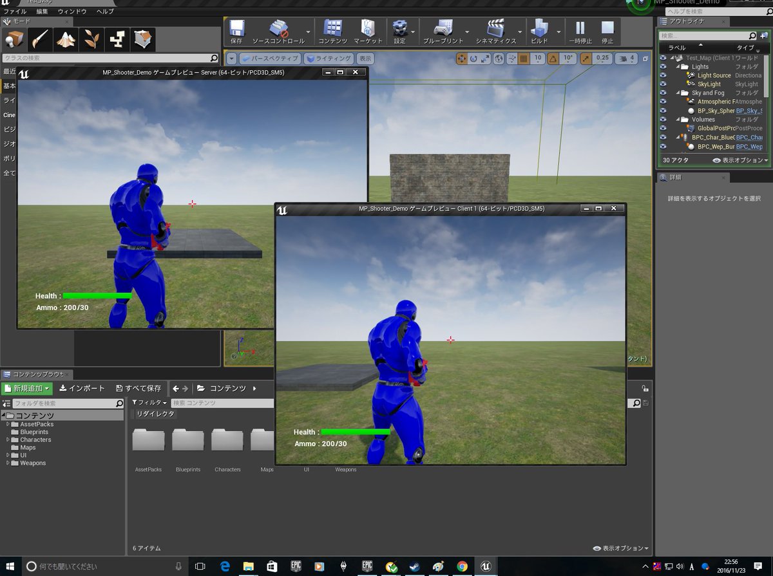This screenshot has height=576, width=773.
Task: Click the ビルド build icon
Action: click(539, 28)
